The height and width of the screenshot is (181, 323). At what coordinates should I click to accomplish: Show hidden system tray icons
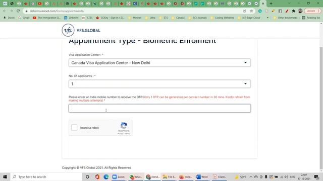(251, 176)
